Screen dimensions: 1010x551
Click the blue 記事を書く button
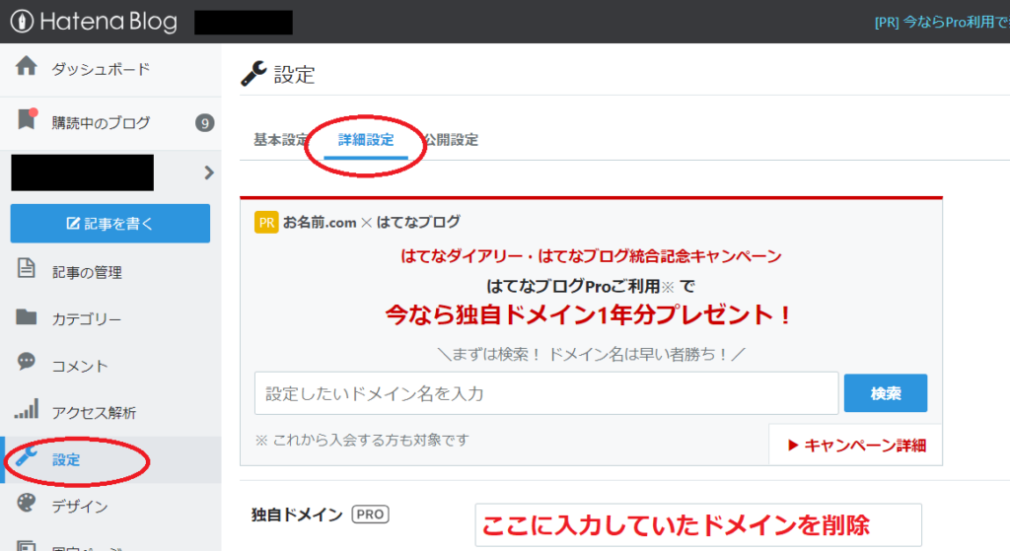point(110,224)
